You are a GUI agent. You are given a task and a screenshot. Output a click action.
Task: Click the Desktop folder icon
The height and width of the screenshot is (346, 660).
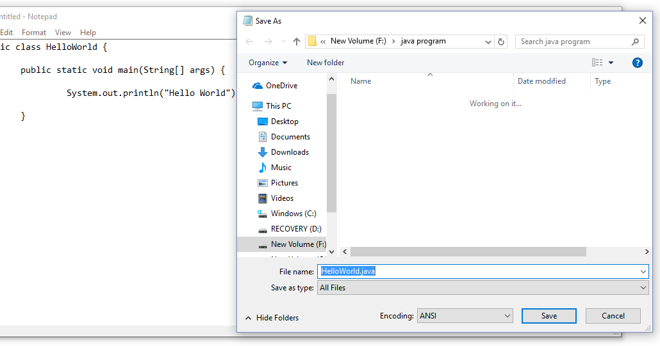click(x=262, y=122)
